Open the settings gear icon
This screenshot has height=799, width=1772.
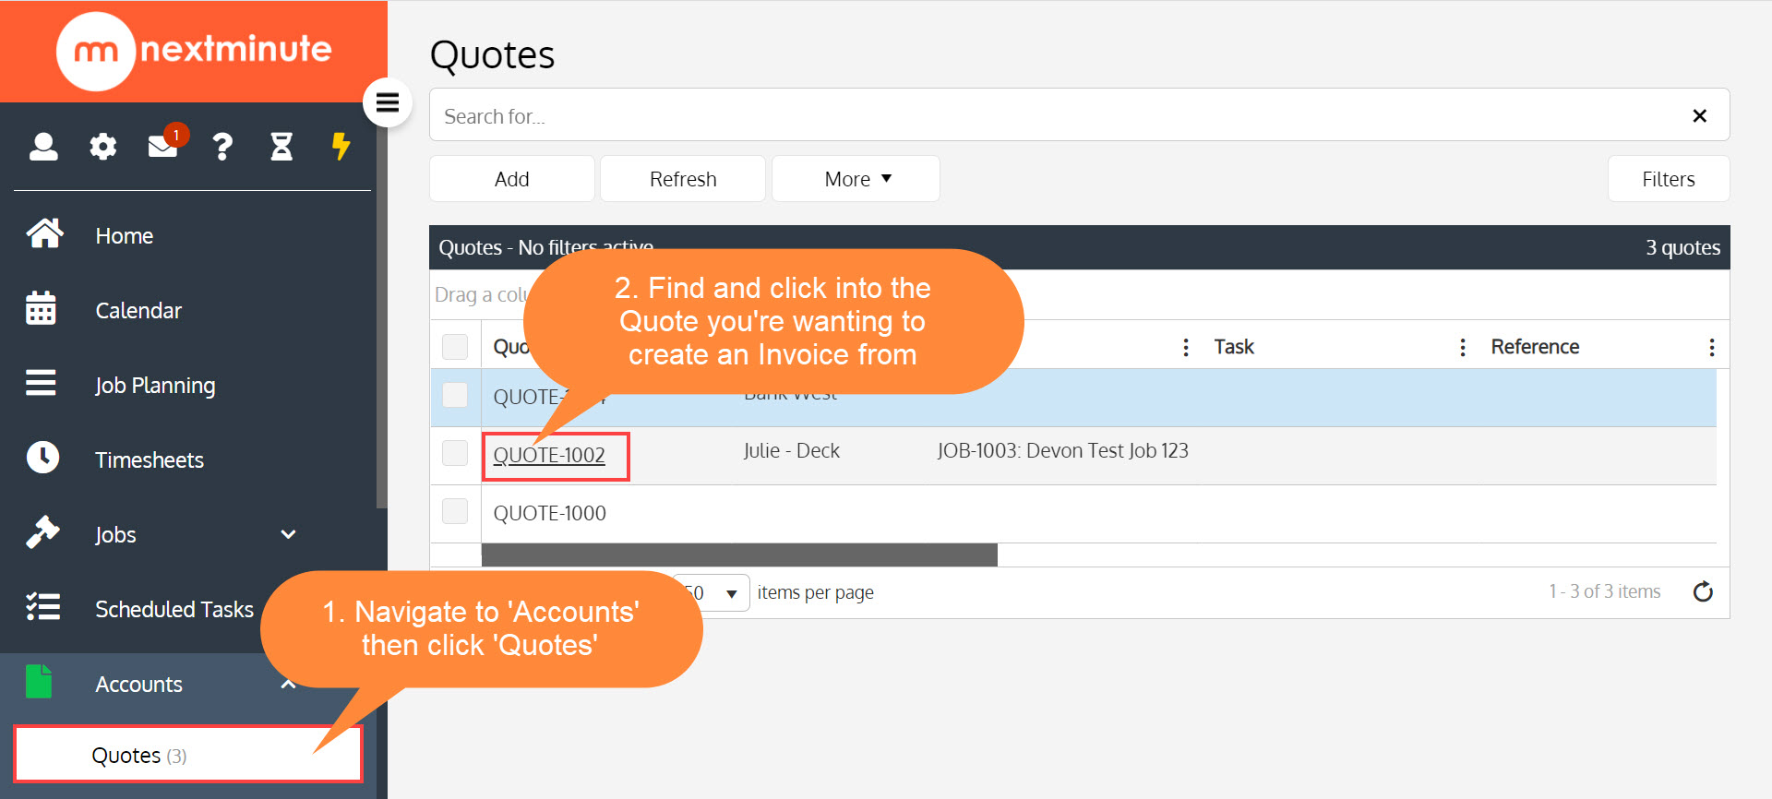click(103, 146)
